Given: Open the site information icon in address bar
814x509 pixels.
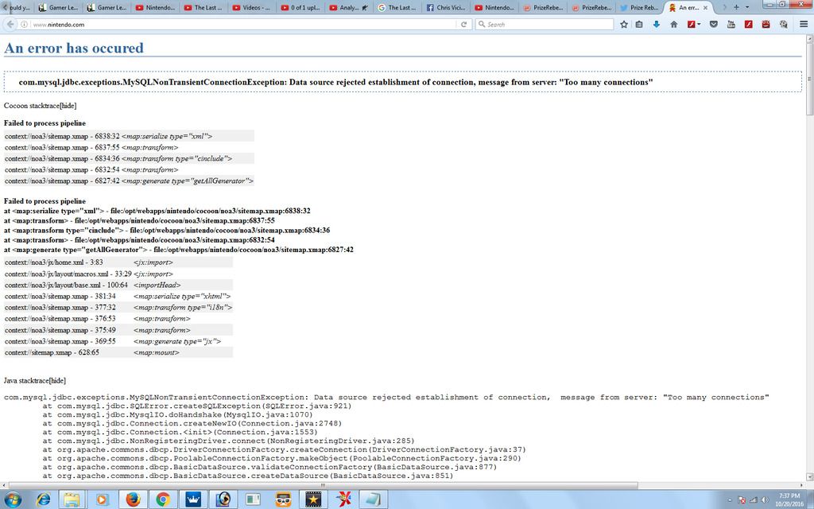Looking at the screenshot, I should [25, 25].
